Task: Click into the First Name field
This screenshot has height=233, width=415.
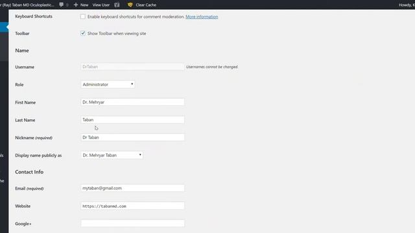Action: click(x=132, y=102)
